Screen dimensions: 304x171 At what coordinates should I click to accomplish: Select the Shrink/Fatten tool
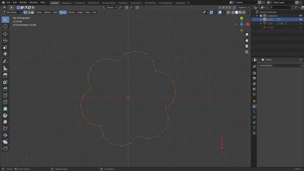click(x=5, y=135)
